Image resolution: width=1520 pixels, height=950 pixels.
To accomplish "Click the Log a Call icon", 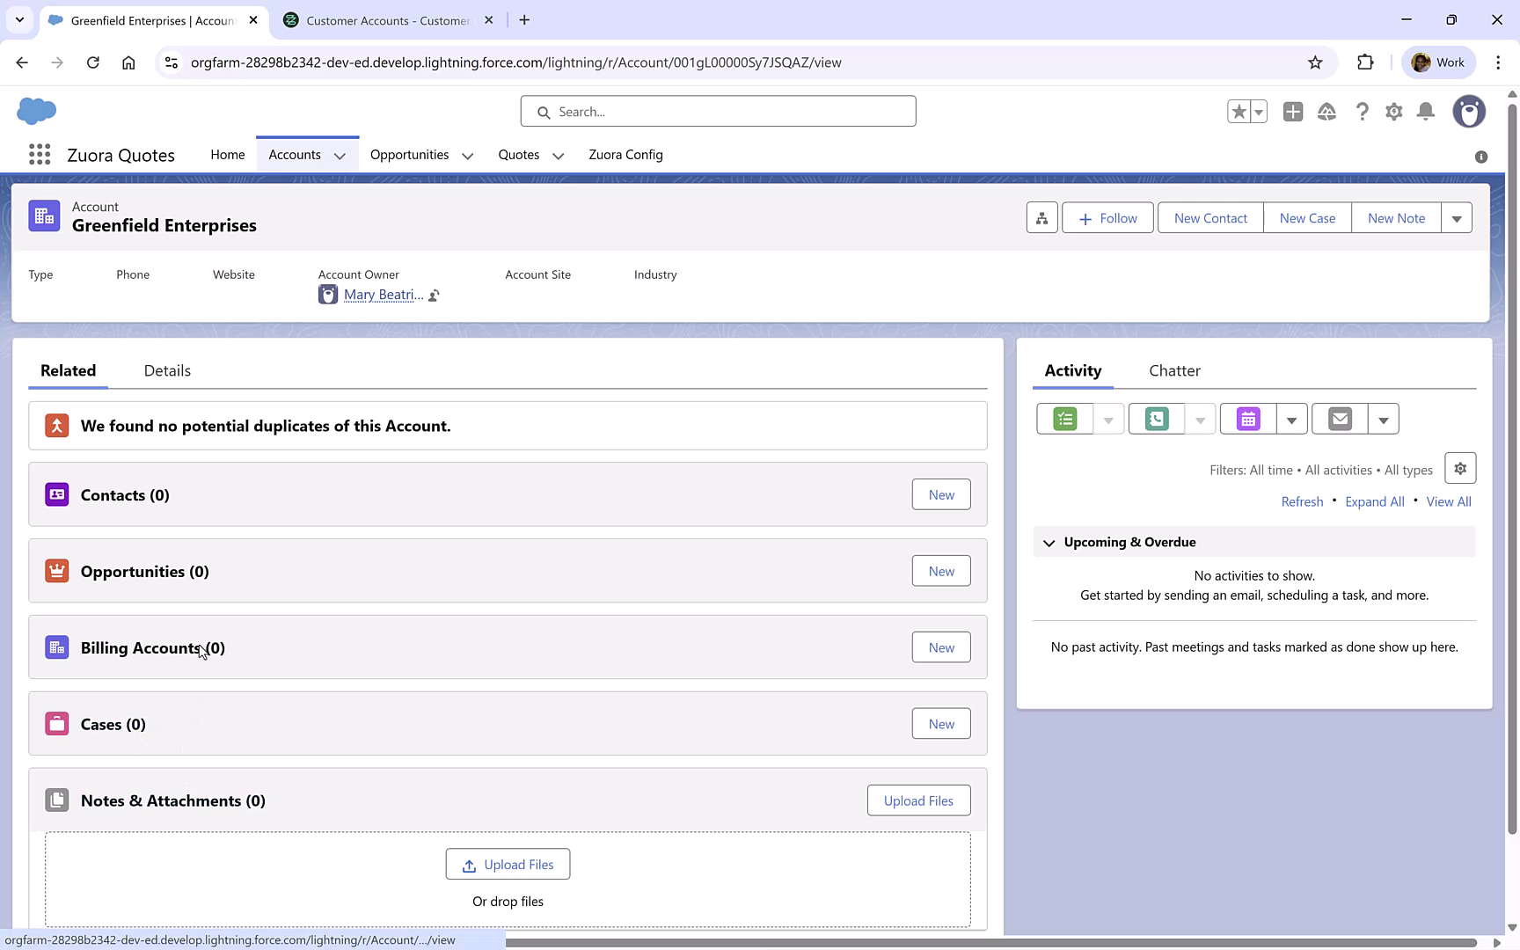I will [1156, 419].
